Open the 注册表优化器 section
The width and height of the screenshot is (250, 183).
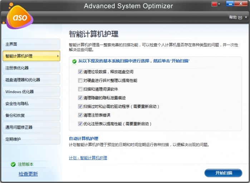pyautogui.click(x=31, y=68)
